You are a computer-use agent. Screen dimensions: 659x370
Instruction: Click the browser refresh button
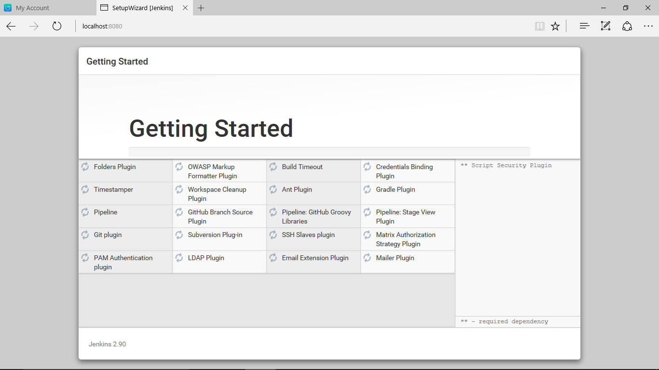[x=56, y=26]
